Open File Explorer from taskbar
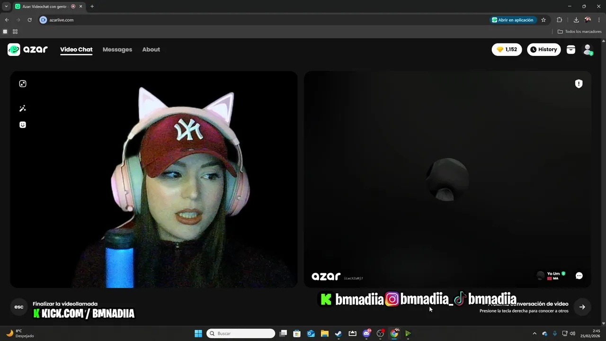Image resolution: width=606 pixels, height=341 pixels. click(x=325, y=333)
